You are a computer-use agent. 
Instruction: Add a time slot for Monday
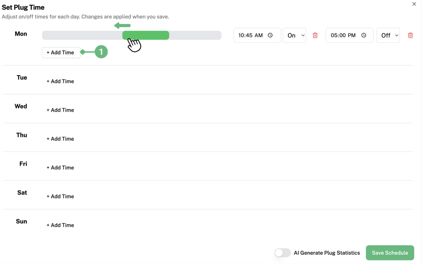coord(61,53)
